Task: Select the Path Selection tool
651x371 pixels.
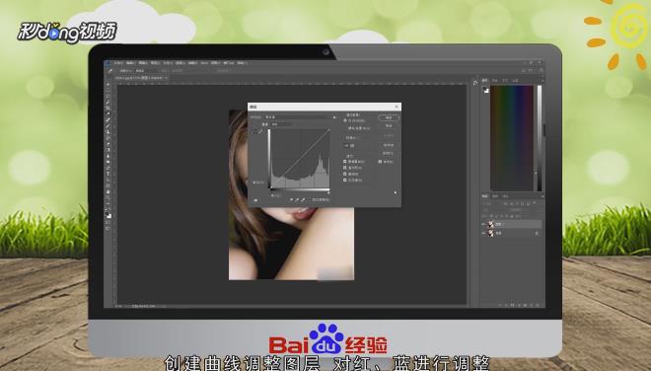Action: tap(108, 180)
